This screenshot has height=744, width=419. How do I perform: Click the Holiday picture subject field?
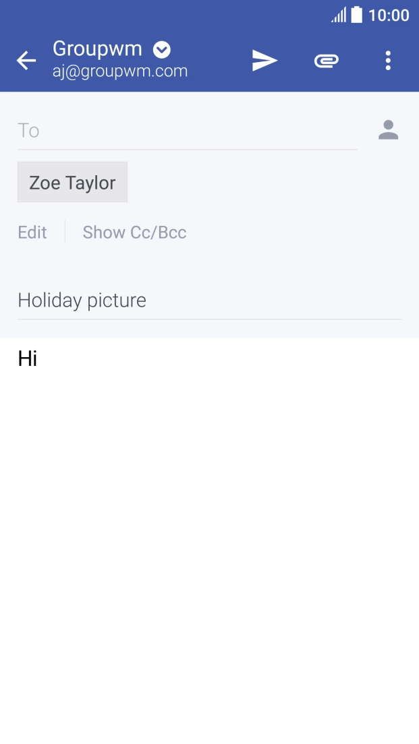(209, 301)
